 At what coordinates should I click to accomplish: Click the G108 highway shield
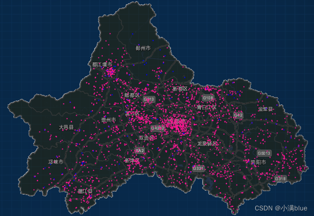pyautogui.click(x=208, y=98)
